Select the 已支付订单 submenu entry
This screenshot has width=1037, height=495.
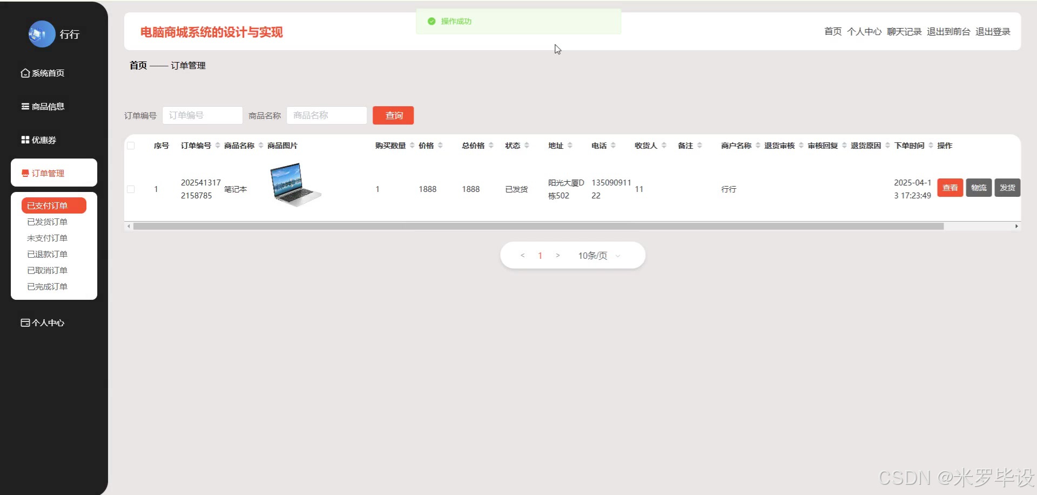pos(53,205)
